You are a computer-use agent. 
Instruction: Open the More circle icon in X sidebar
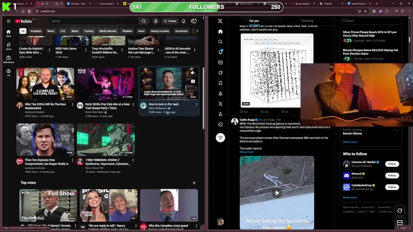(220, 124)
